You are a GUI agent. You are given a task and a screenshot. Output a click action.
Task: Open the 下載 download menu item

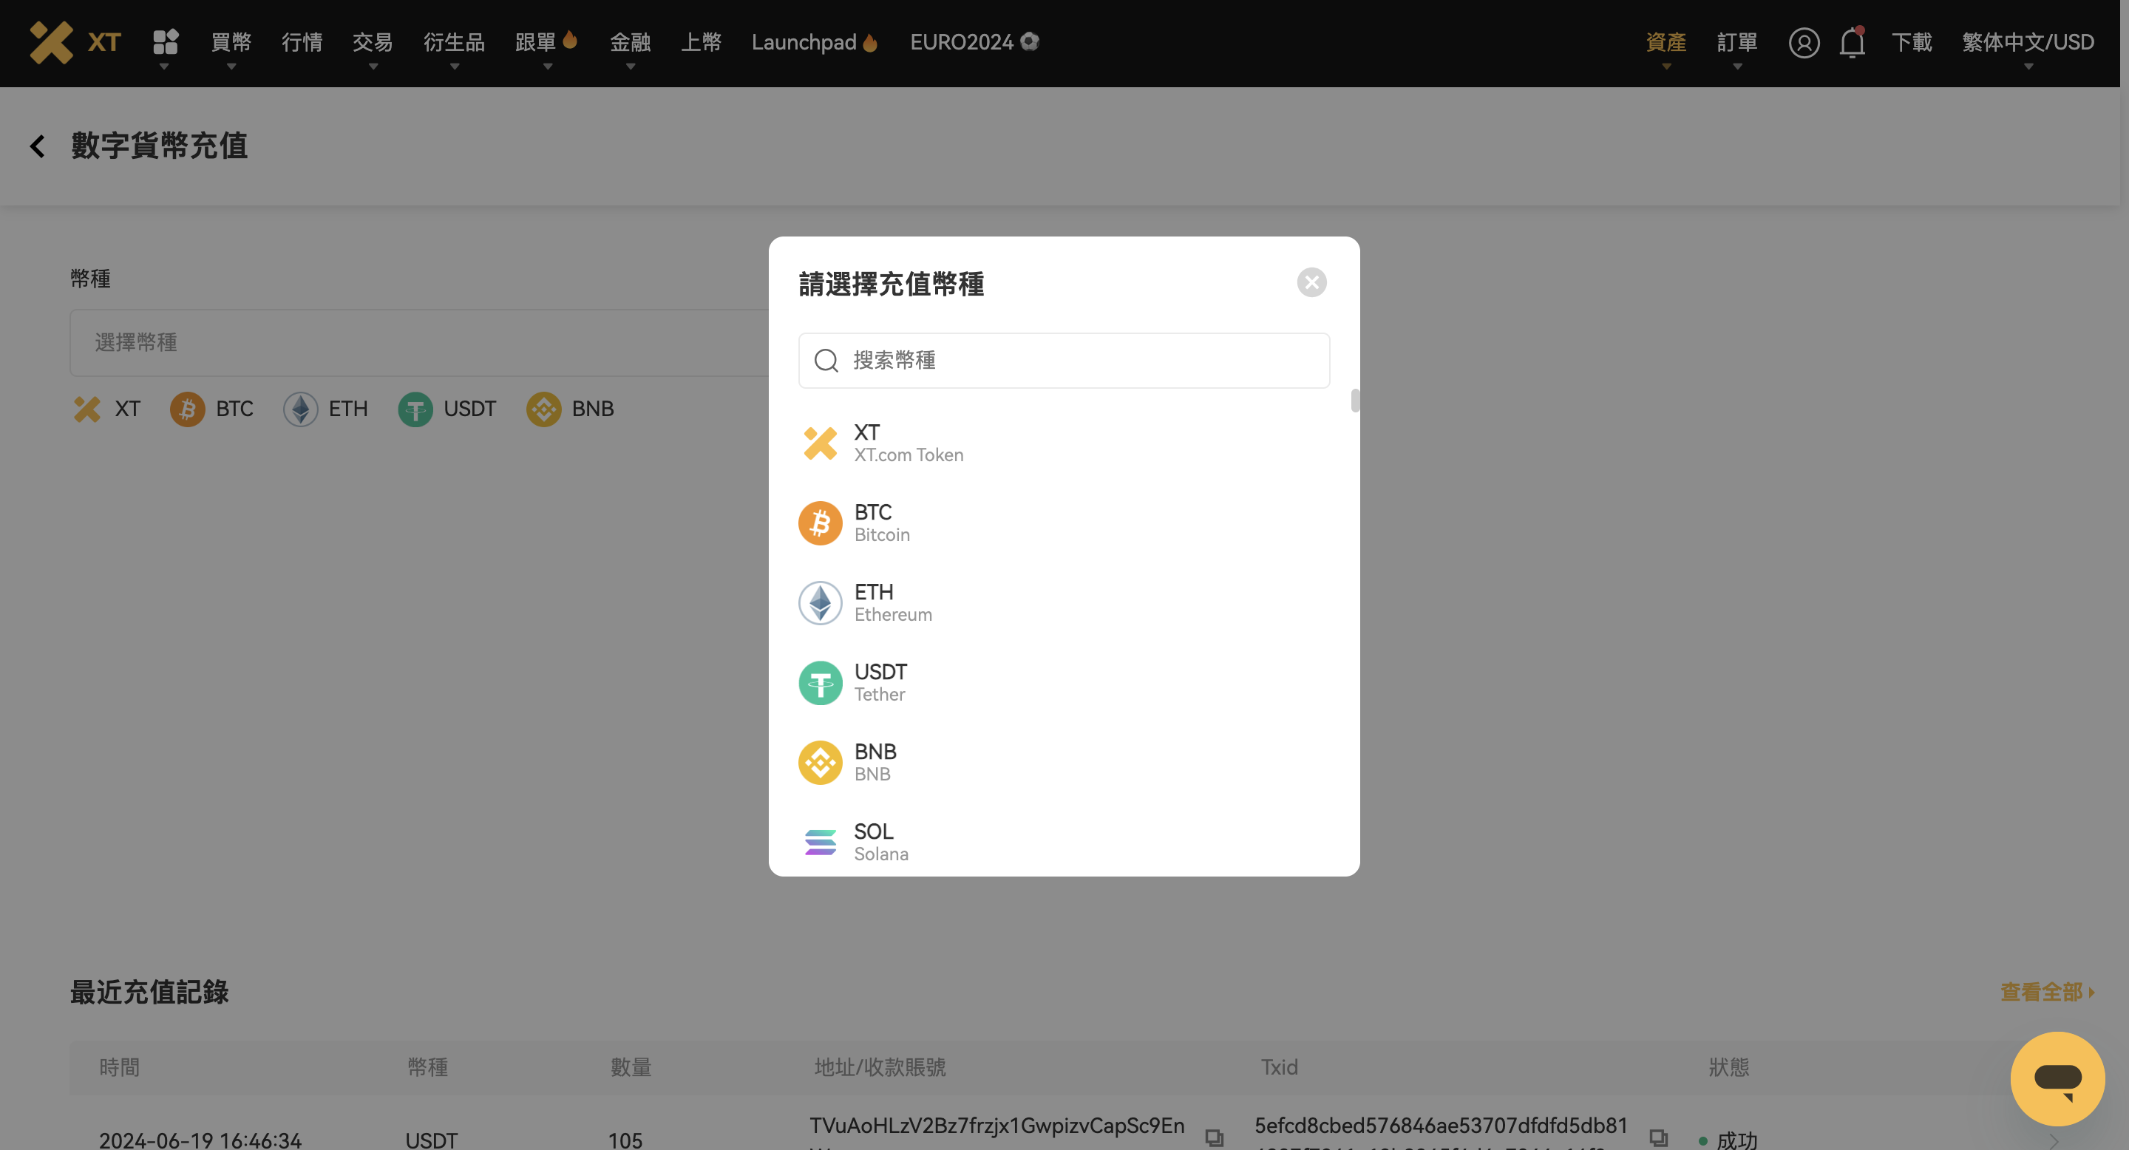(x=1912, y=42)
